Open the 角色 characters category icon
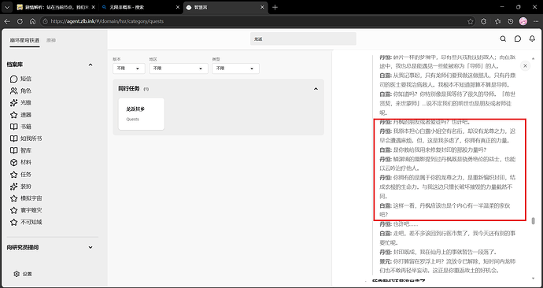 [x=13, y=91]
